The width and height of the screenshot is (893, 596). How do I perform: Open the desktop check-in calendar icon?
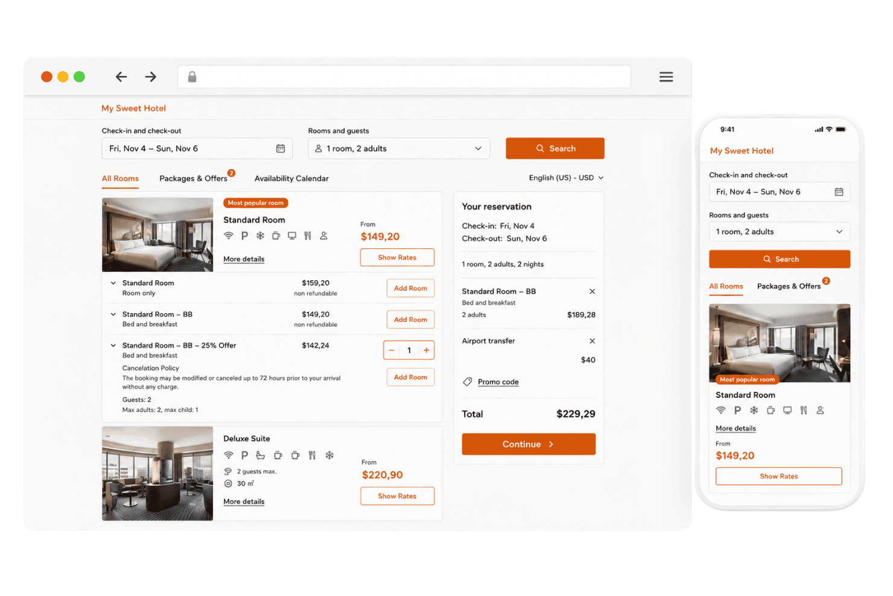click(281, 149)
